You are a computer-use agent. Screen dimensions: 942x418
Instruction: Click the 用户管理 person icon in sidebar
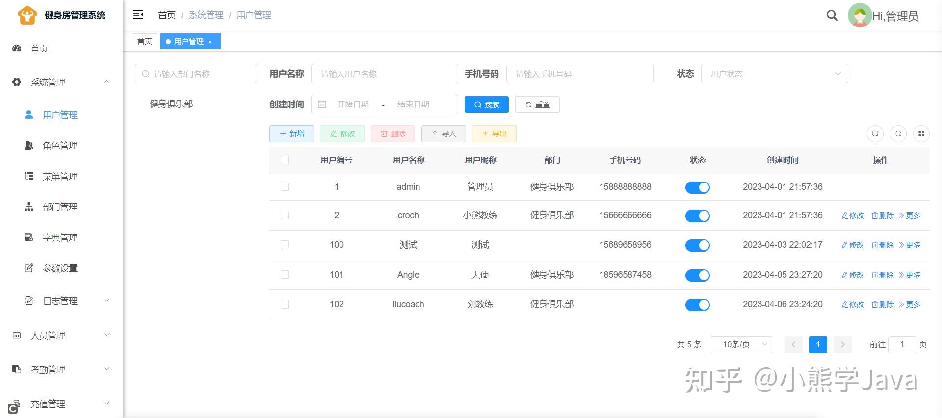coord(29,114)
